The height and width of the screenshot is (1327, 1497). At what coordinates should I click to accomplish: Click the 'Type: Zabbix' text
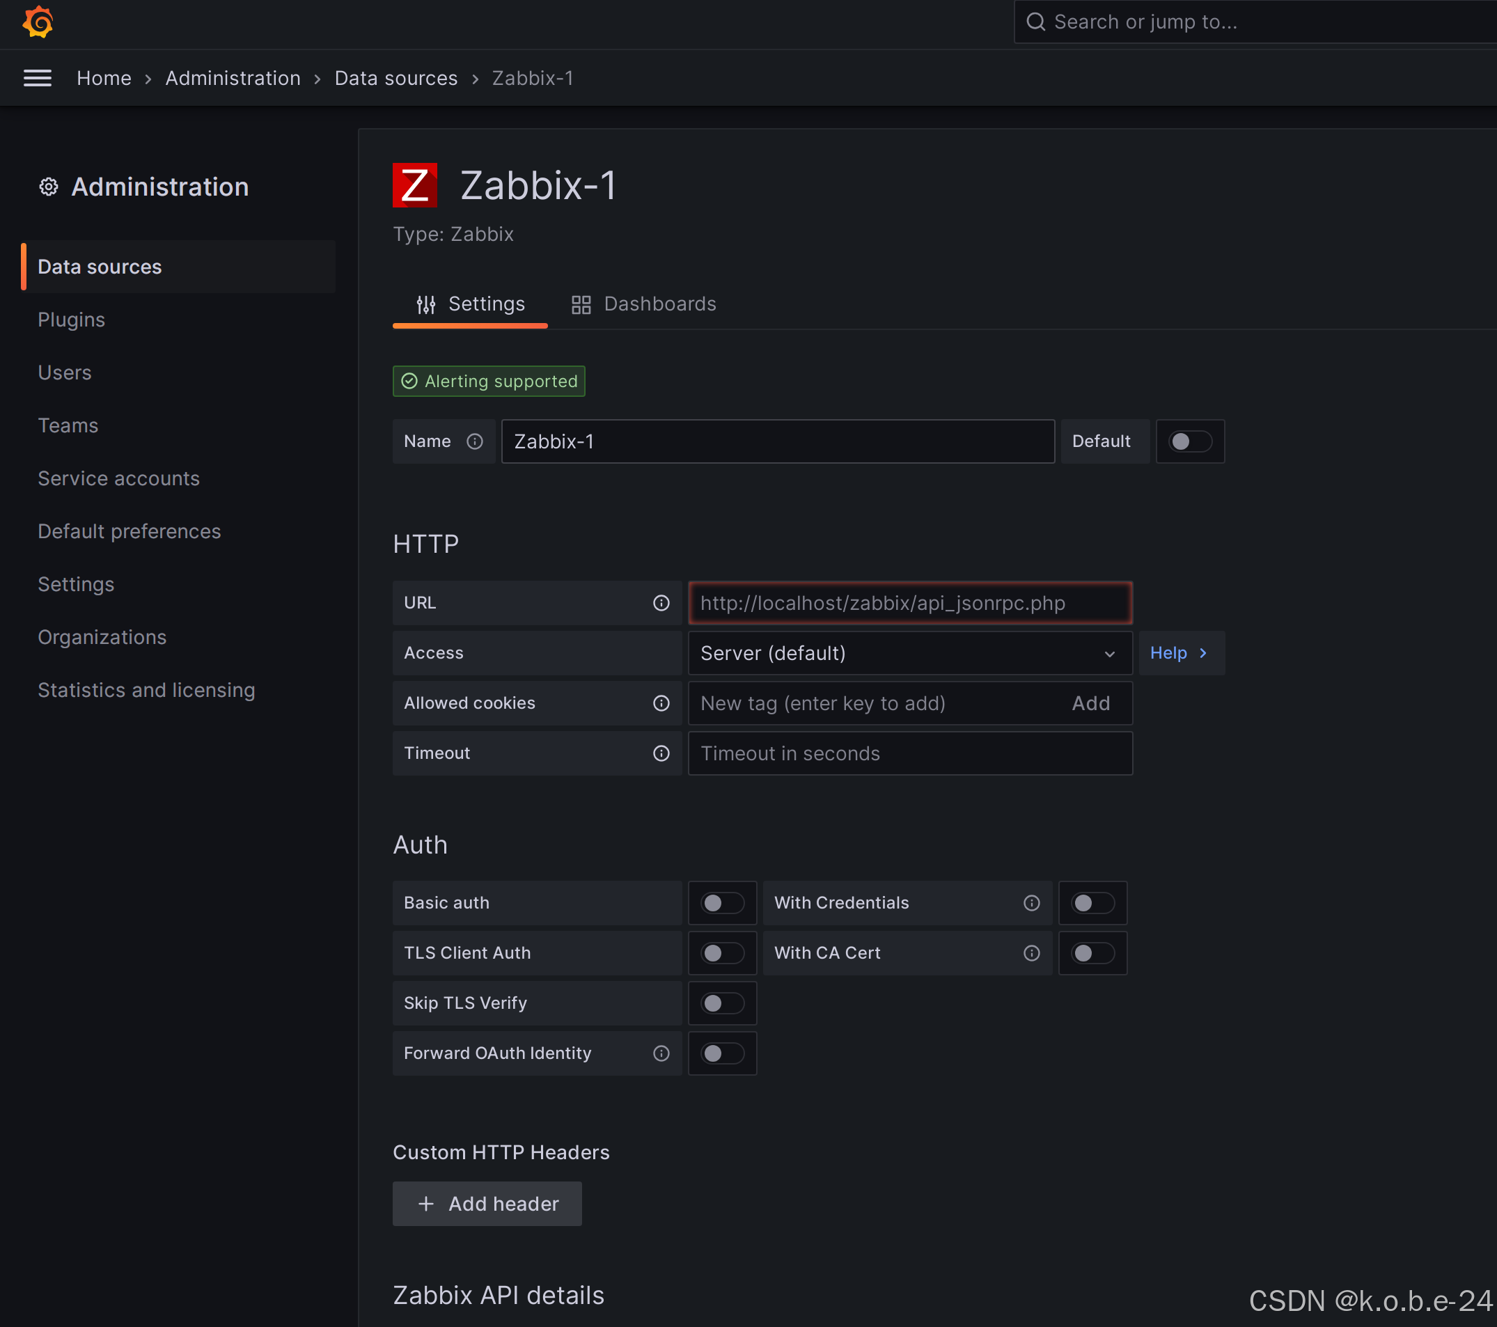(453, 235)
